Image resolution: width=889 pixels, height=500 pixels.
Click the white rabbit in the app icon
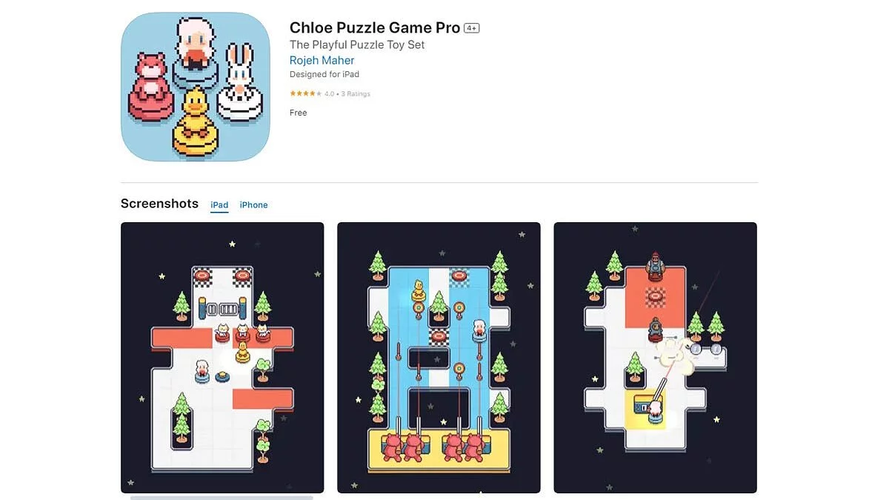pos(239,82)
